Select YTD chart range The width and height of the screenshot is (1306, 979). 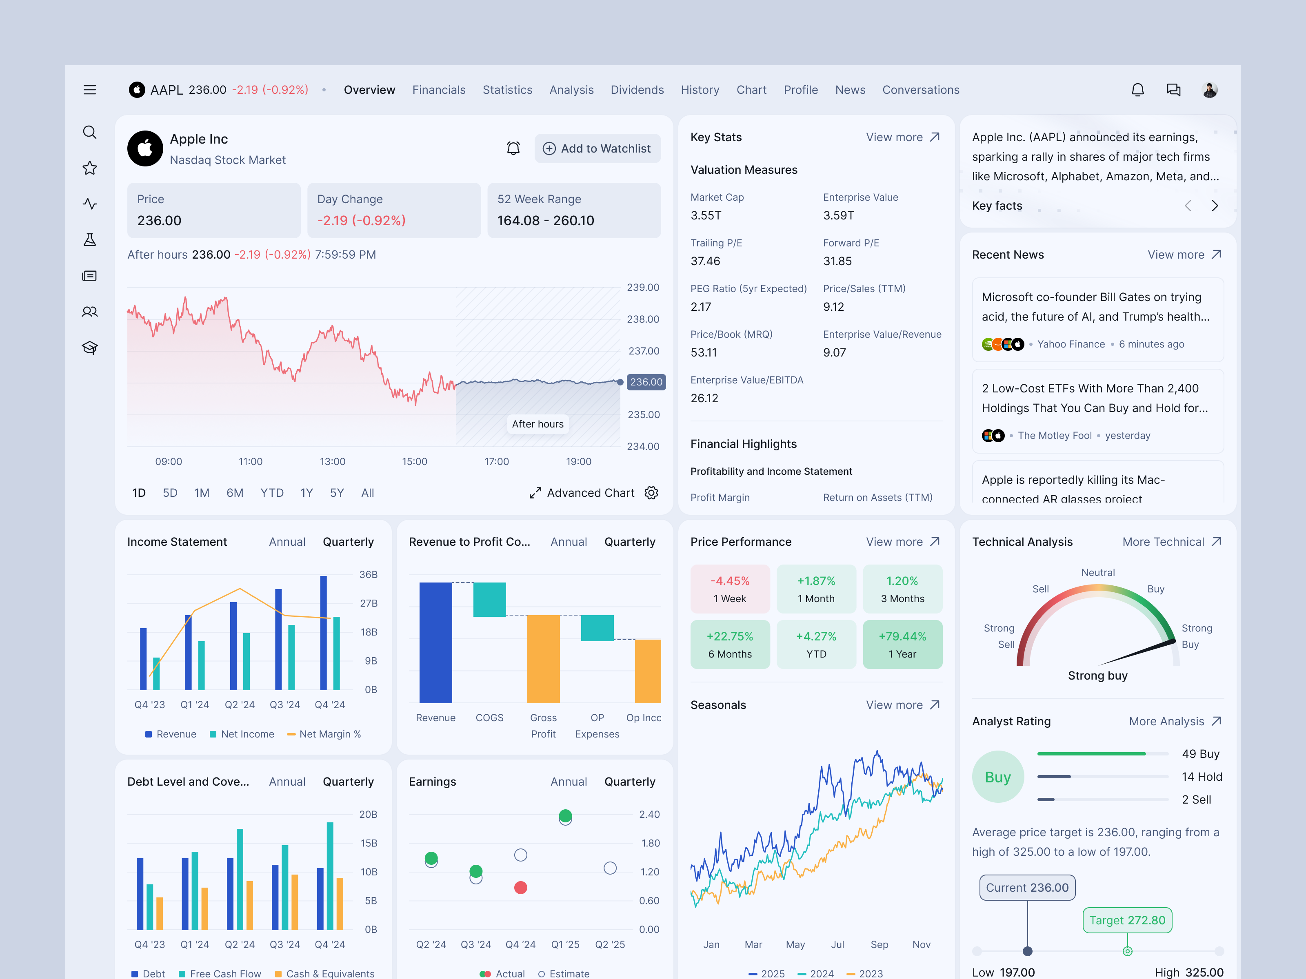pyautogui.click(x=272, y=493)
